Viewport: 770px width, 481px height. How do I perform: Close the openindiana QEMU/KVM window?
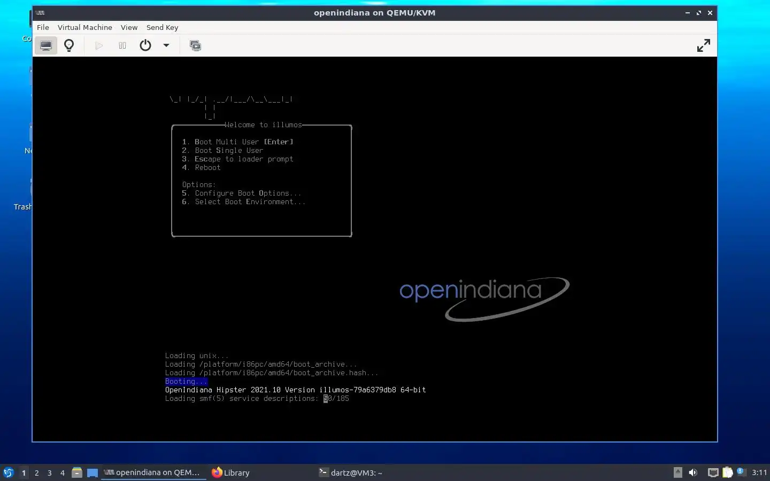click(710, 13)
